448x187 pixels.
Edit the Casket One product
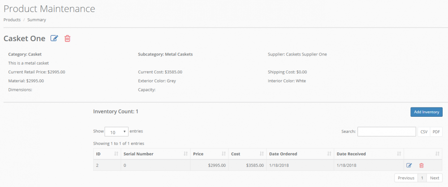[x=54, y=38]
